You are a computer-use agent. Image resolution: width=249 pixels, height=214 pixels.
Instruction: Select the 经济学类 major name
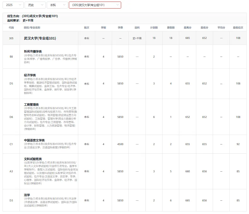pos(30,75)
